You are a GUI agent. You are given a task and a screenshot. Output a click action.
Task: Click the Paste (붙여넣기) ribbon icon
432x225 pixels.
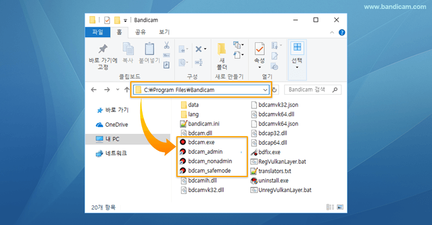[x=149, y=49]
